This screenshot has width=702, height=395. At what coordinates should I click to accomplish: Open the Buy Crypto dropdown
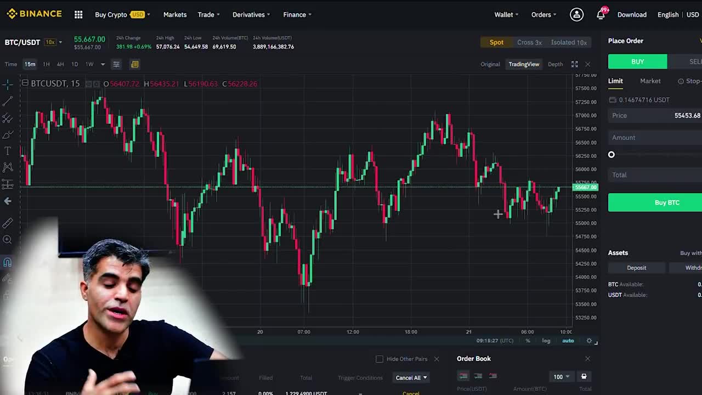122,15
